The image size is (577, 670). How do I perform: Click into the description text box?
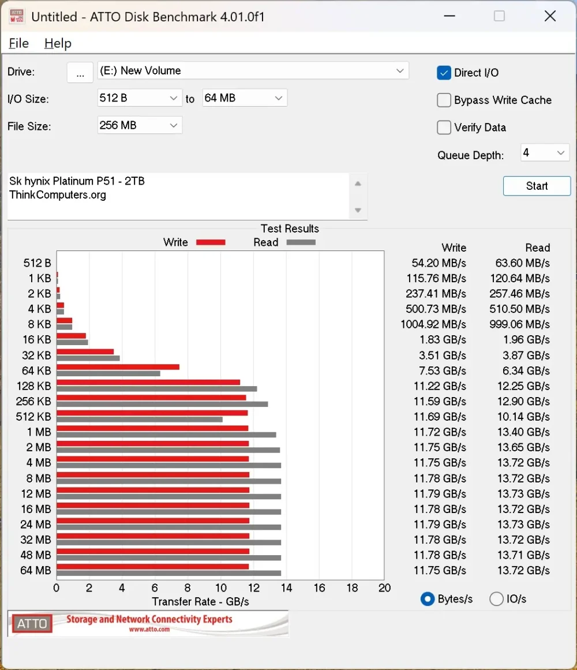[x=178, y=196]
